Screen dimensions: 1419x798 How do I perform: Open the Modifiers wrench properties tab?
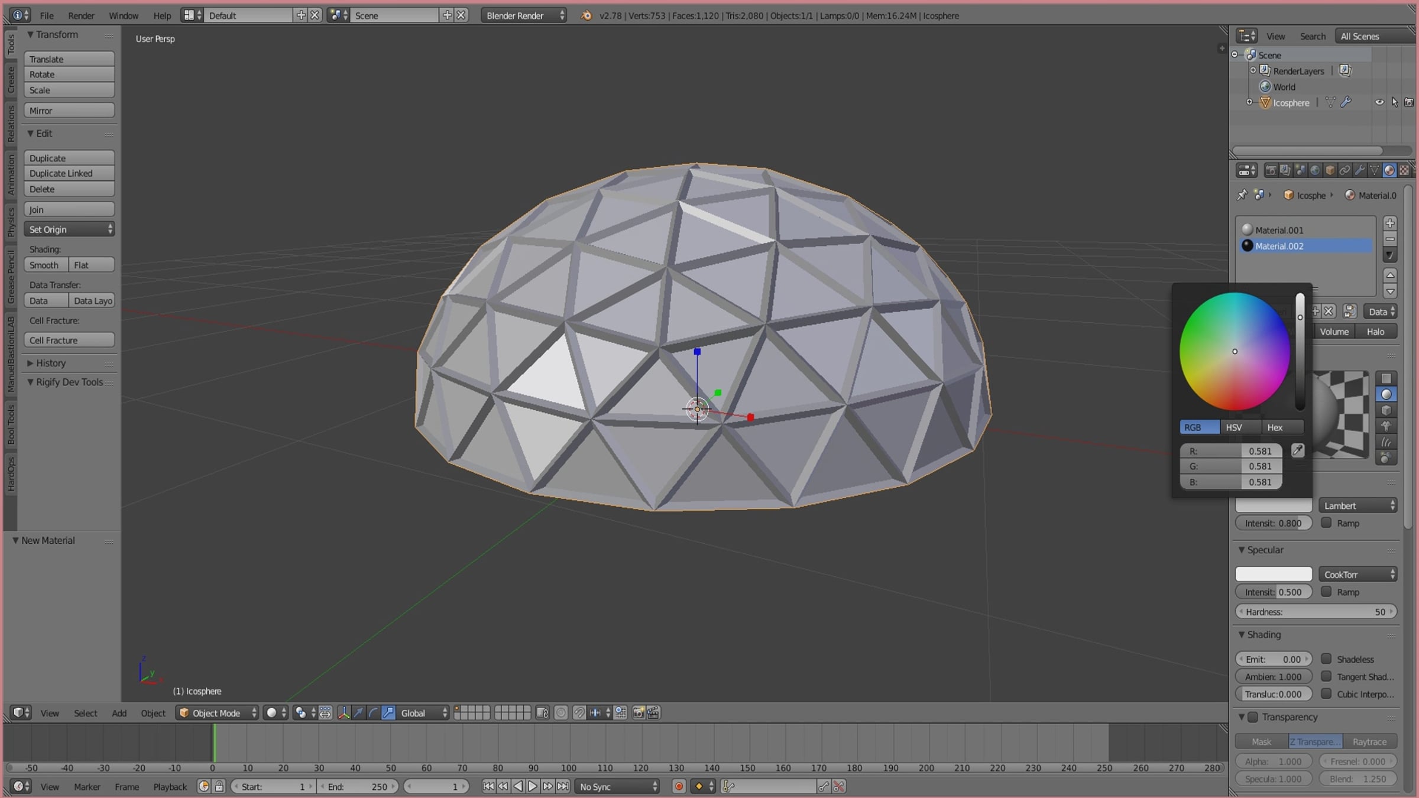coord(1359,170)
